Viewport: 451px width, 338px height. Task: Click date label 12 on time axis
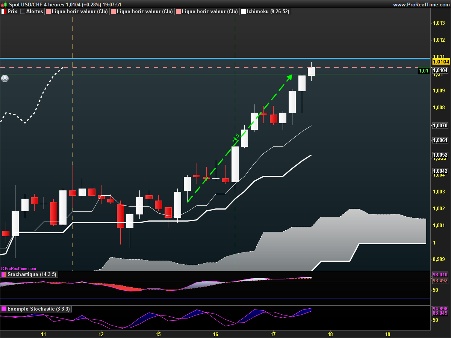pos(101,334)
